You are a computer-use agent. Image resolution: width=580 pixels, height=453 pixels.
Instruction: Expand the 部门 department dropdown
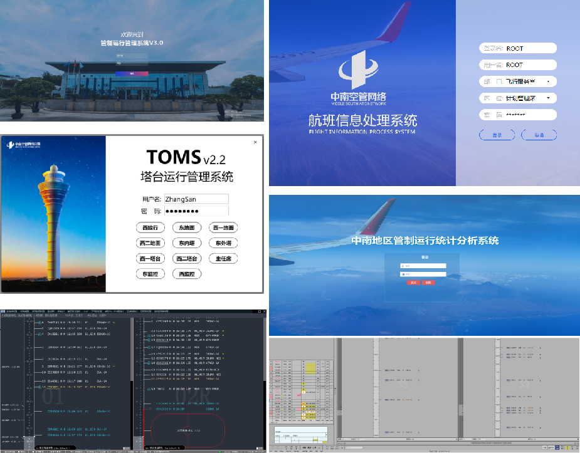[518, 81]
